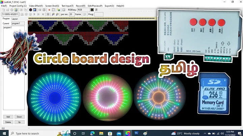Click the black Flash video effect icon
Screen dimensions: 243x136
coord(30,10)
